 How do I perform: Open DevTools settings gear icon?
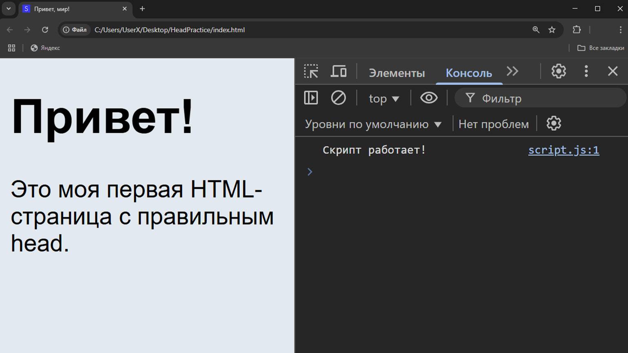click(559, 71)
